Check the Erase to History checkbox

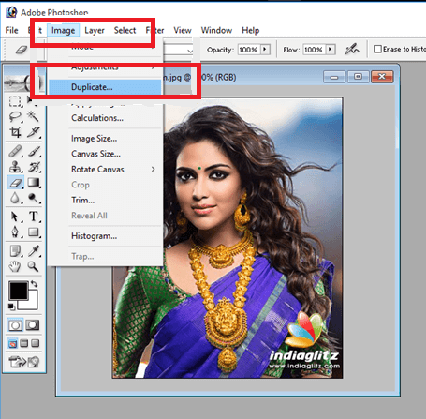pyautogui.click(x=377, y=49)
